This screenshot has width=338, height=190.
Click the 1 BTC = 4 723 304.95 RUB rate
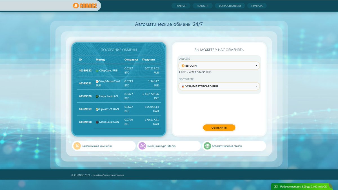pyautogui.click(x=195, y=72)
